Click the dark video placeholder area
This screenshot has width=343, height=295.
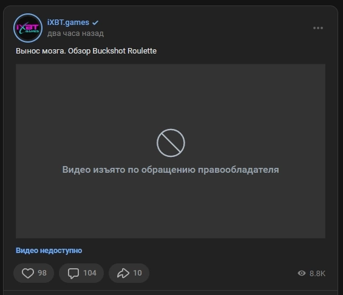click(x=171, y=151)
